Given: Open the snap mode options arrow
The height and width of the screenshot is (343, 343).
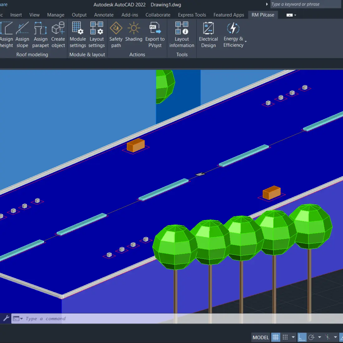Looking at the screenshot, I should 293,337.
